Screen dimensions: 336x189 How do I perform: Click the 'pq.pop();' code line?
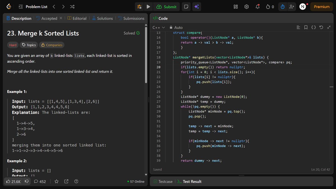coord(197,116)
